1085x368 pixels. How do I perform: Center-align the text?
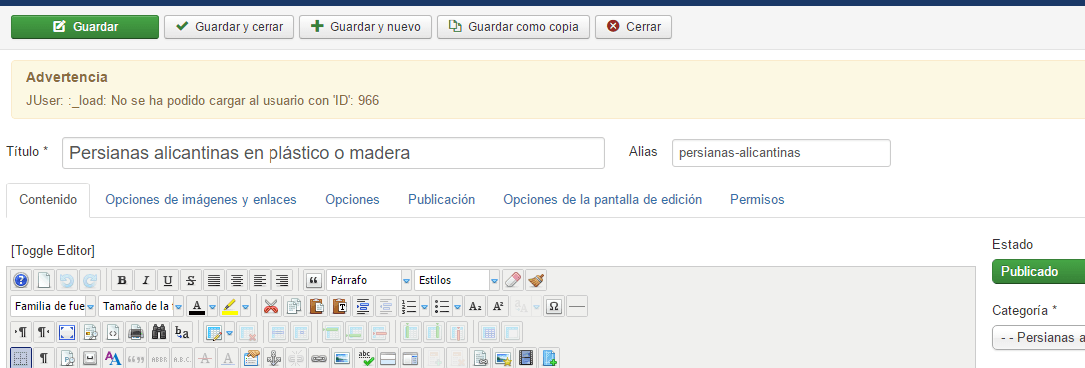click(237, 280)
